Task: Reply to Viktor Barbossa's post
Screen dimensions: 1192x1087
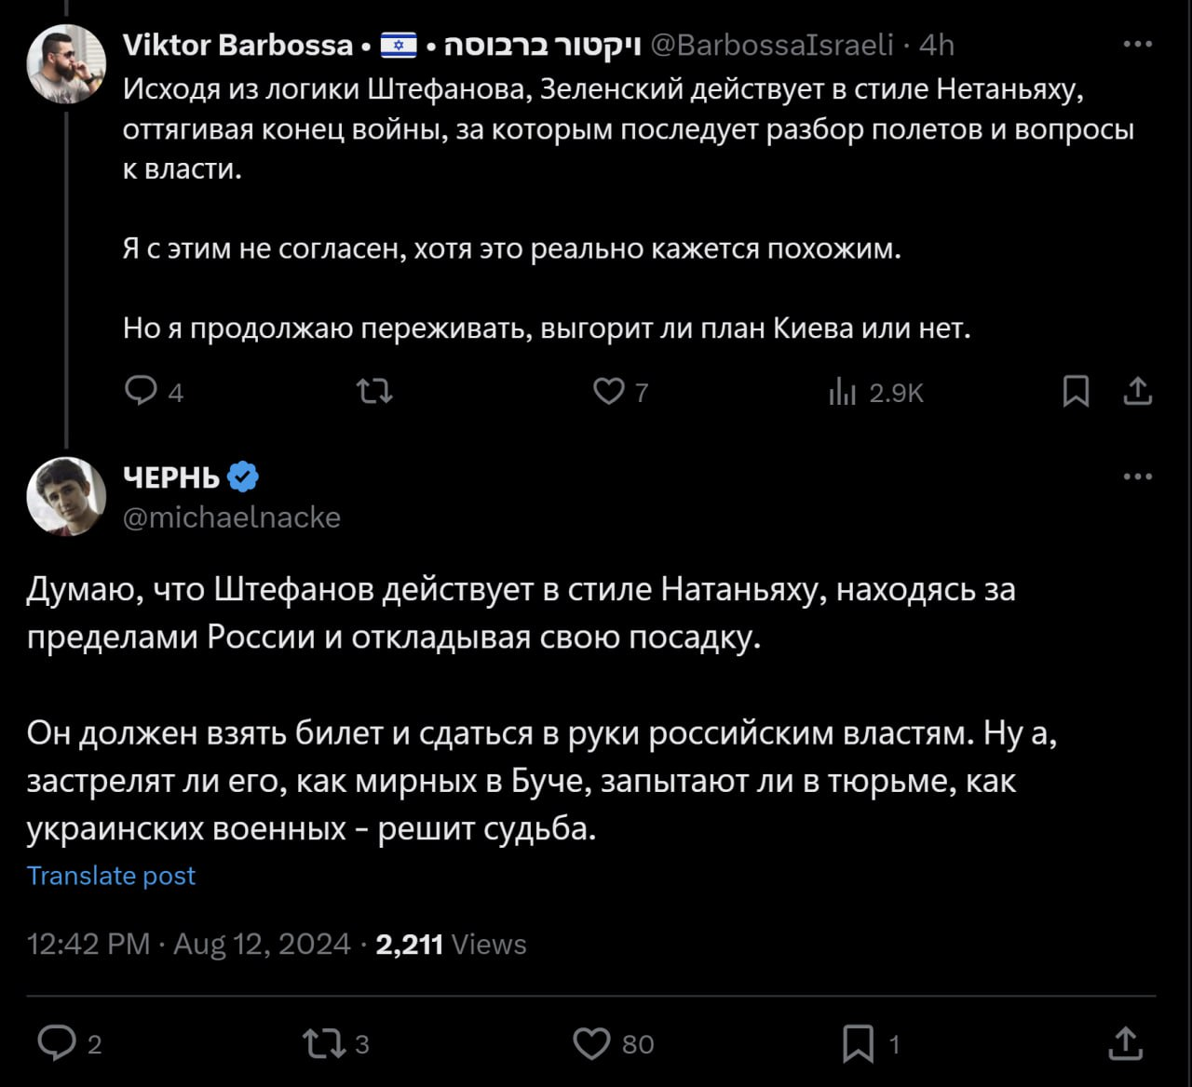Action: 142,392
